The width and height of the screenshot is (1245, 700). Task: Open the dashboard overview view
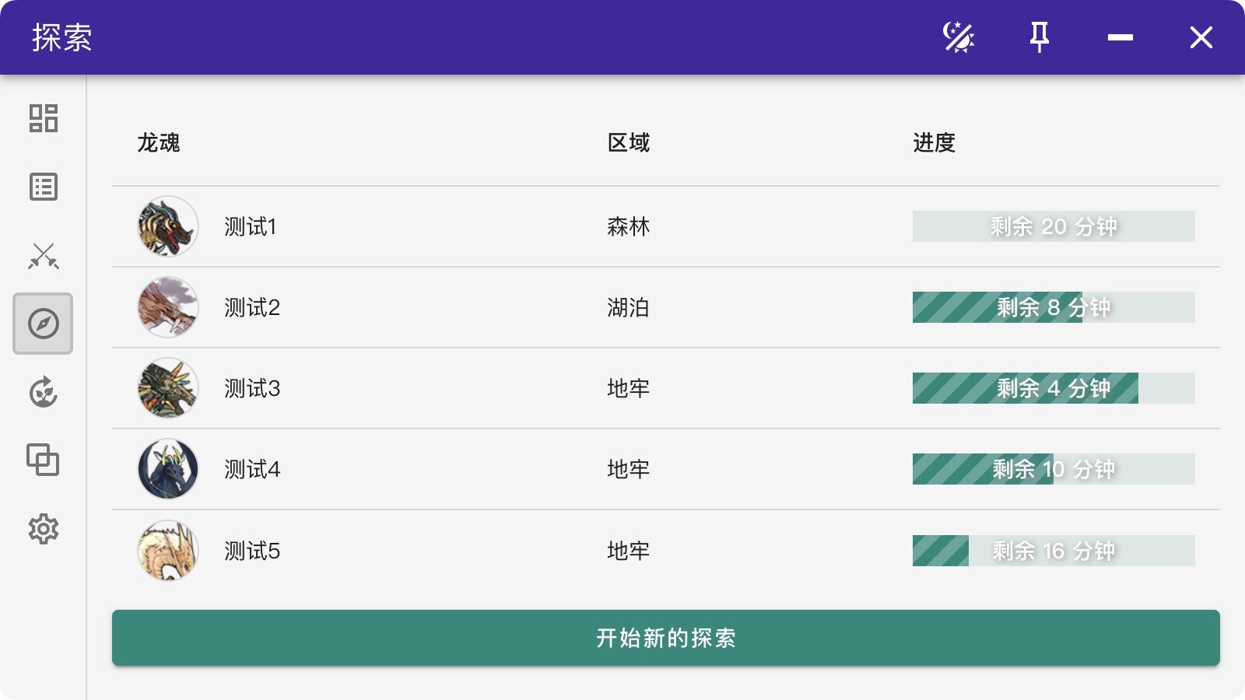point(43,119)
